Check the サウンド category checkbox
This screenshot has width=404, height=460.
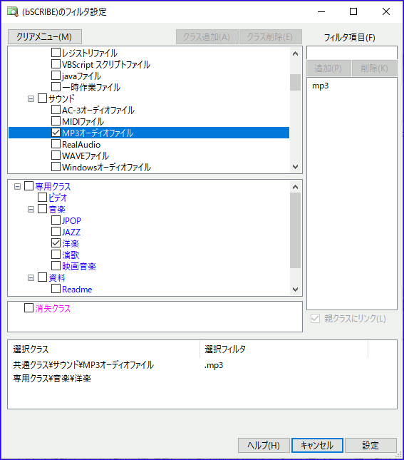[42, 98]
